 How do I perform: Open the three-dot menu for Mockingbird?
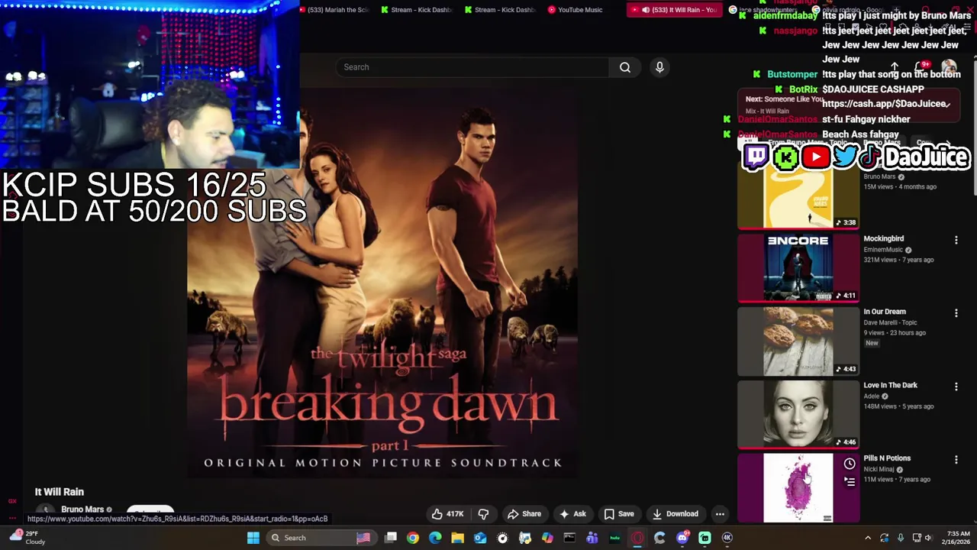click(956, 240)
